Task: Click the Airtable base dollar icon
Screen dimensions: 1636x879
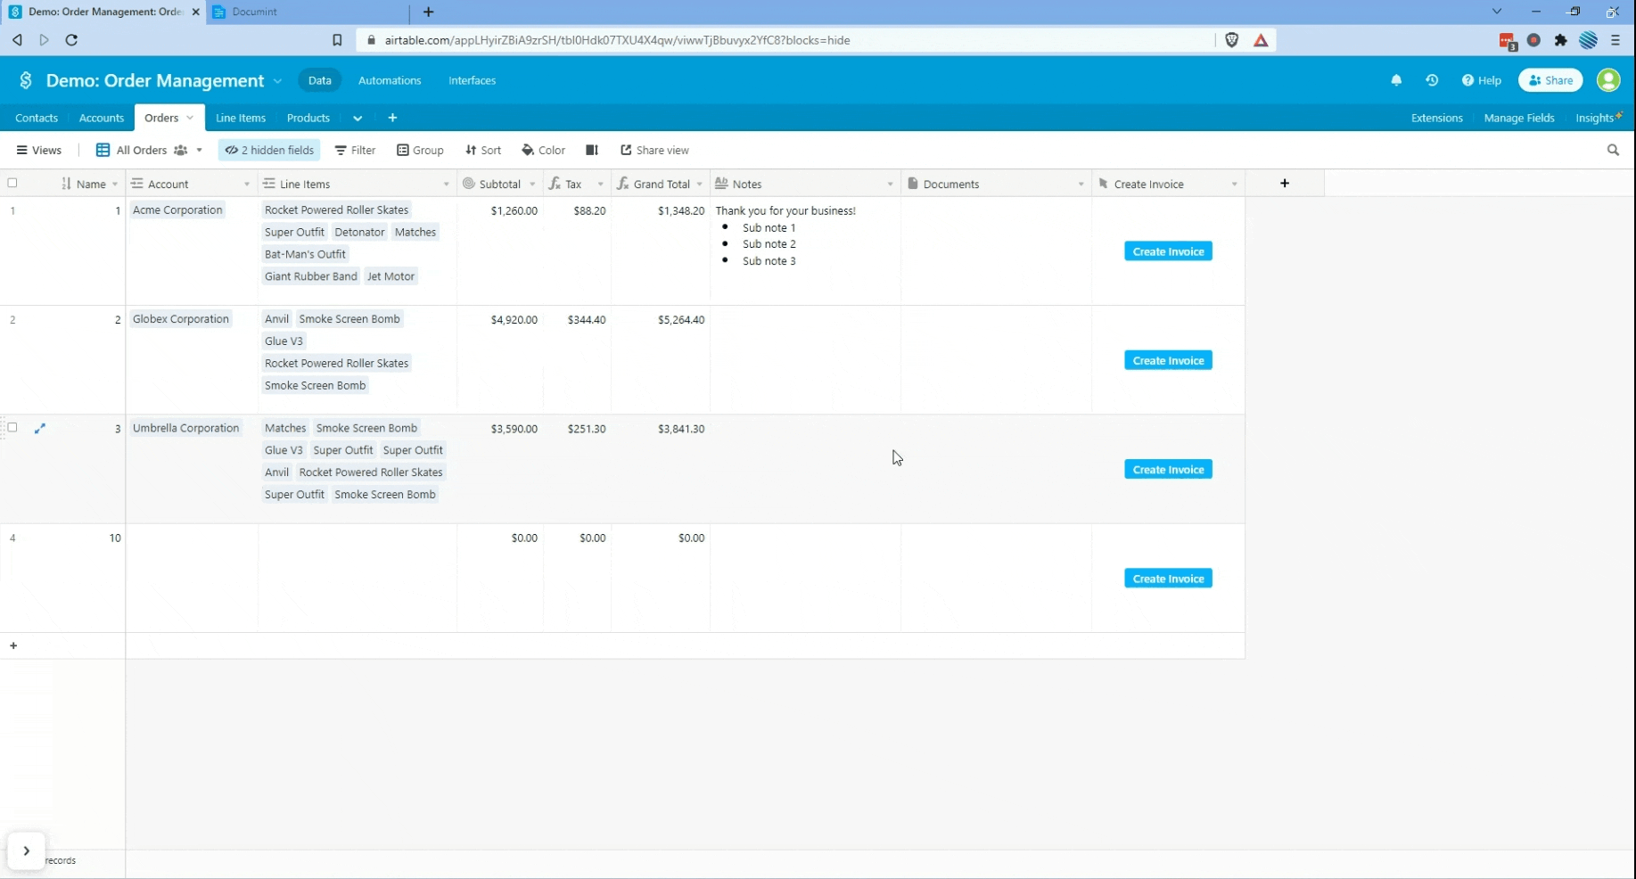Action: tap(26, 80)
